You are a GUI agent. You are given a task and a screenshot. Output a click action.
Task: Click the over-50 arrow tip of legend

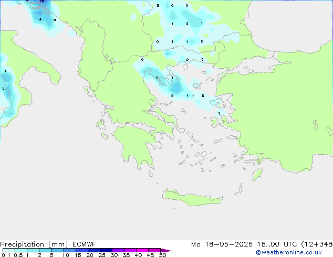[166, 250]
